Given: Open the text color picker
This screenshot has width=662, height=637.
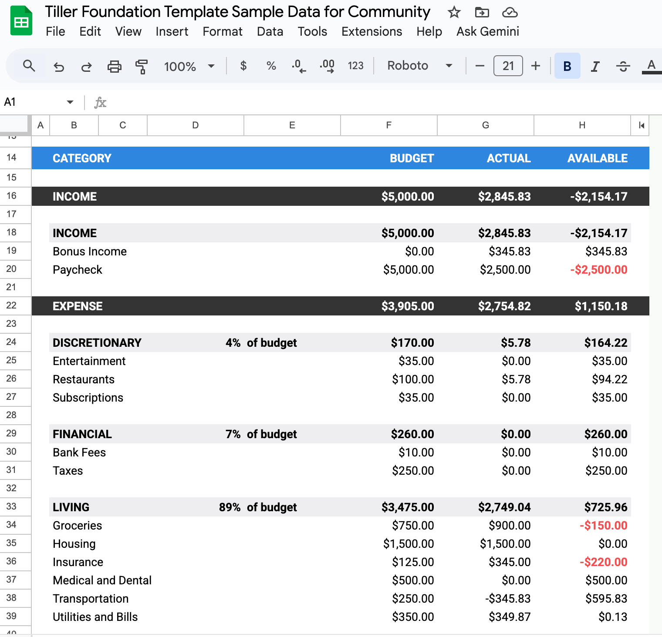Looking at the screenshot, I should point(651,66).
